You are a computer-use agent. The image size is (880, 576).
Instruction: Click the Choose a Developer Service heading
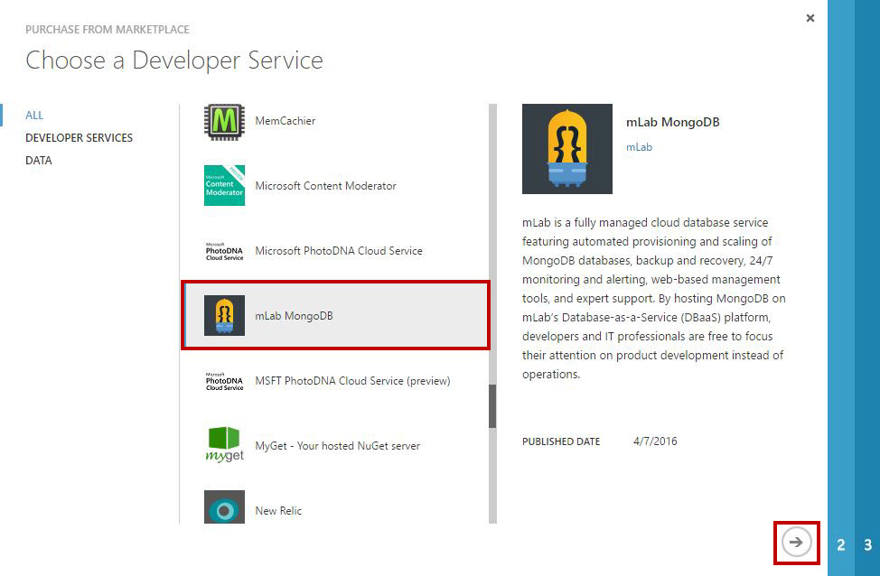(174, 60)
